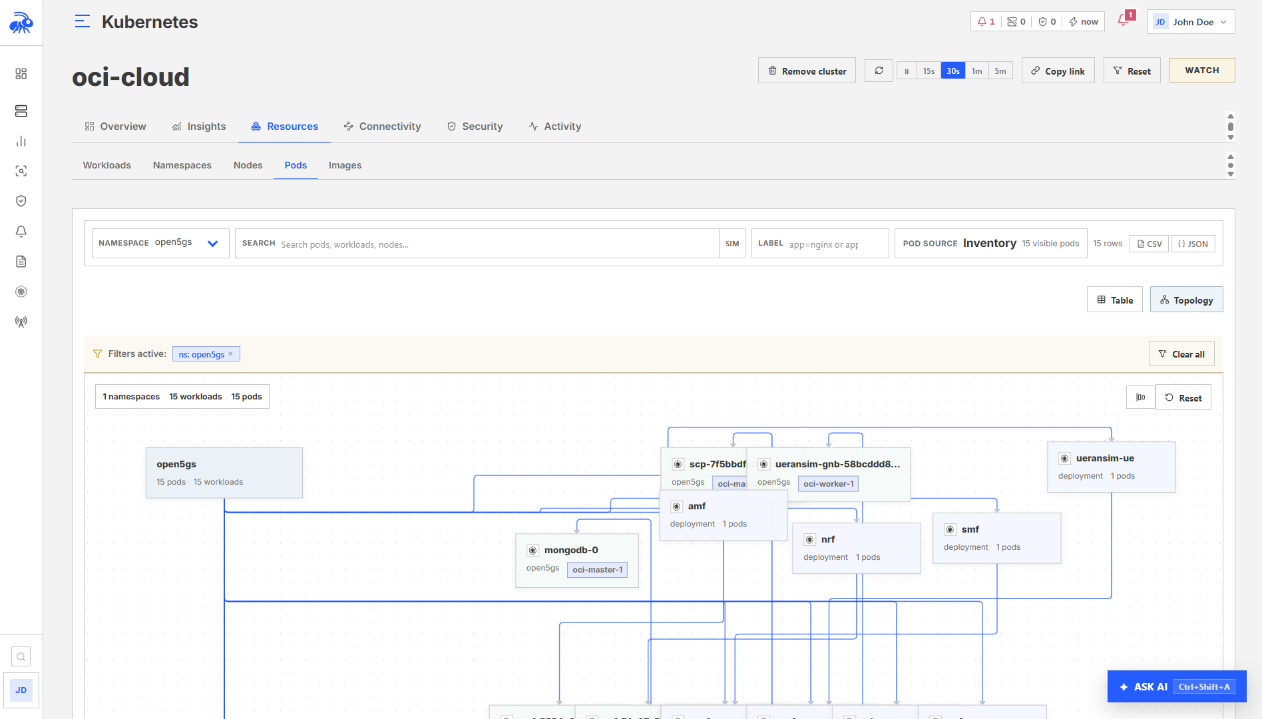
Task: Open the bar chart analytics sidebar icon
Action: point(21,141)
